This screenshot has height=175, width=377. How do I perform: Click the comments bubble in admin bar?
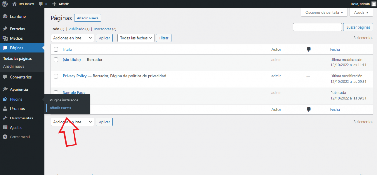point(41,4)
